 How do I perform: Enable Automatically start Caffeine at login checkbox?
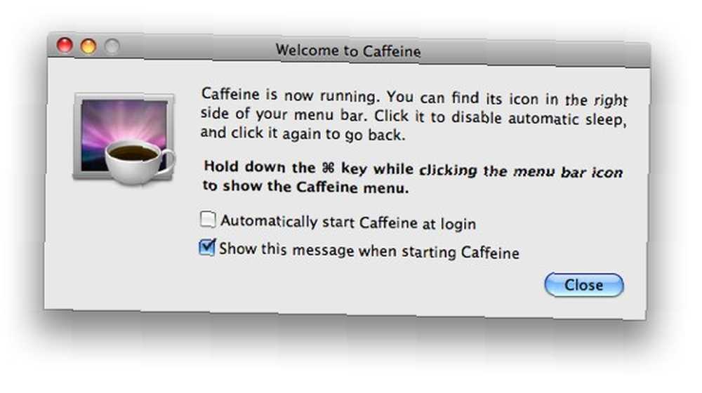pos(208,220)
